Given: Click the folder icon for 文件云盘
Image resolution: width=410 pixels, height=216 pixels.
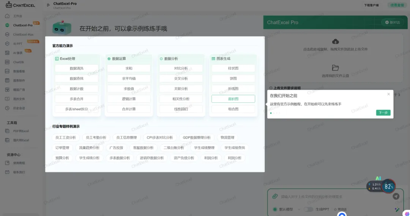Looking at the screenshot, I should point(336,68).
